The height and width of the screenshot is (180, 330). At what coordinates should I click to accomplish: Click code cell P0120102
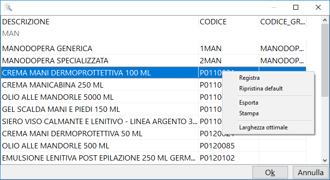click(228, 158)
